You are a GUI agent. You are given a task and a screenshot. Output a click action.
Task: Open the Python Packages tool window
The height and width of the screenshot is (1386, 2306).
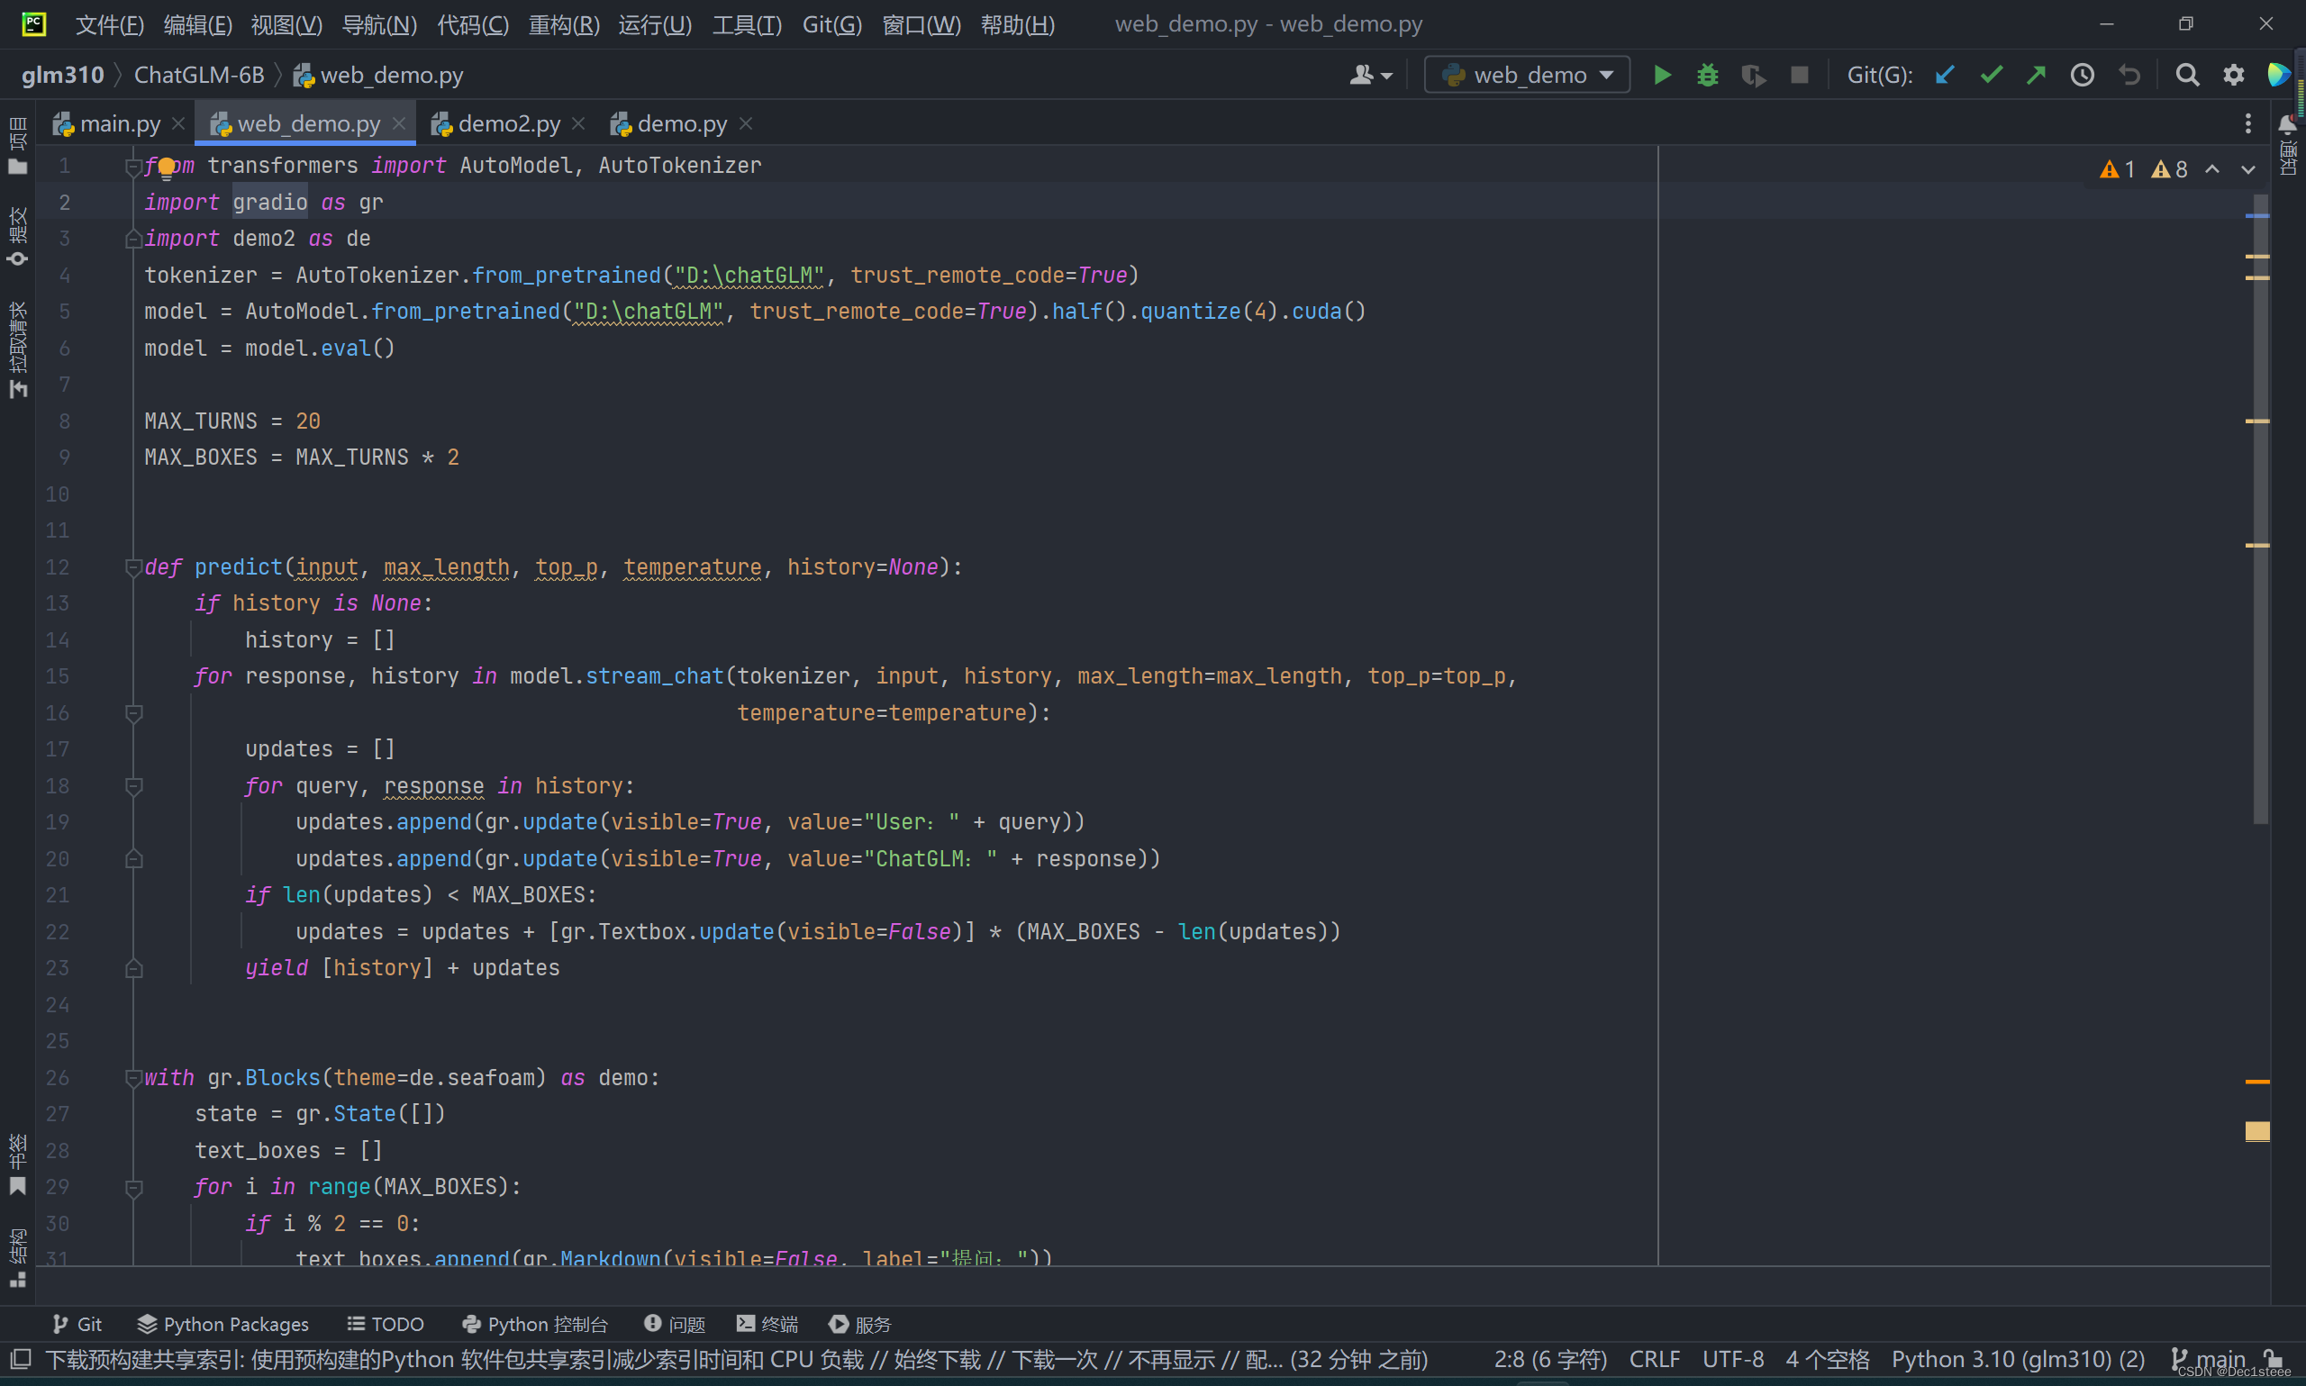223,1325
